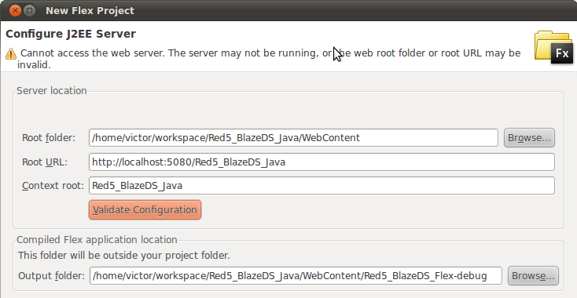The image size is (577, 298).
Task: Click the Configure J2EE Server heading
Action: coord(71,34)
